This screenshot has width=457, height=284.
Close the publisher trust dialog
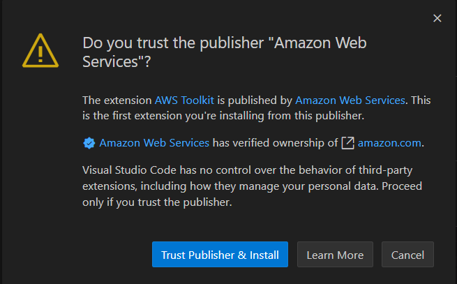437,18
